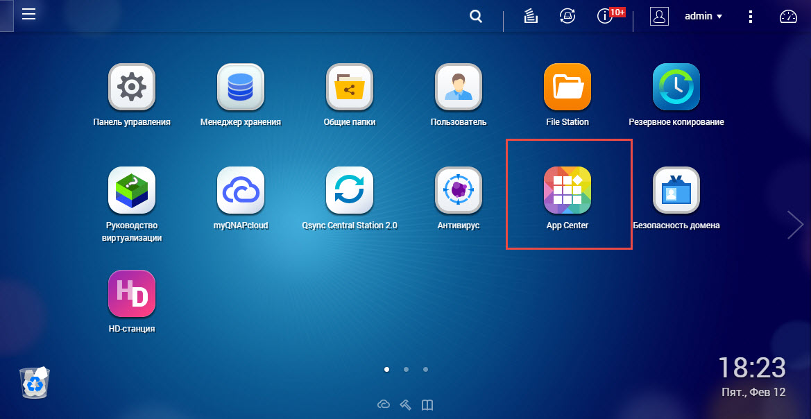Click the myQNAPcloud label text
Image resolution: width=811 pixels, height=419 pixels.
pyautogui.click(x=241, y=225)
